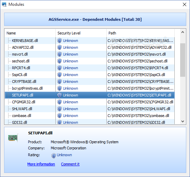This screenshot has width=190, height=177.
Task: Click the path C:\WINDOWS\SYSTEM32\ADVAPI32.dll
Action: [x=139, y=47]
